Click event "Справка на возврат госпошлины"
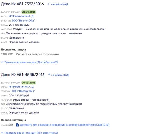 (37, 54)
